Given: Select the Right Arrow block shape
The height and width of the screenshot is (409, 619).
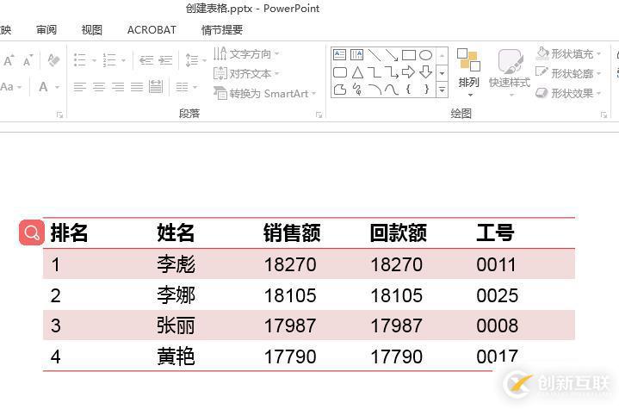Looking at the screenshot, I should pyautogui.click(x=409, y=72).
